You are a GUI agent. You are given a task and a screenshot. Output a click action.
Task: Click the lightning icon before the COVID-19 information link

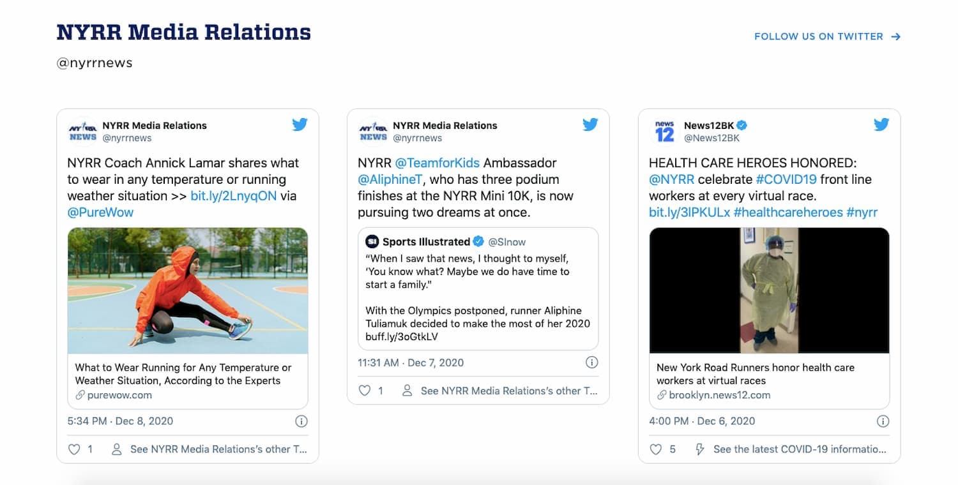pyautogui.click(x=701, y=449)
